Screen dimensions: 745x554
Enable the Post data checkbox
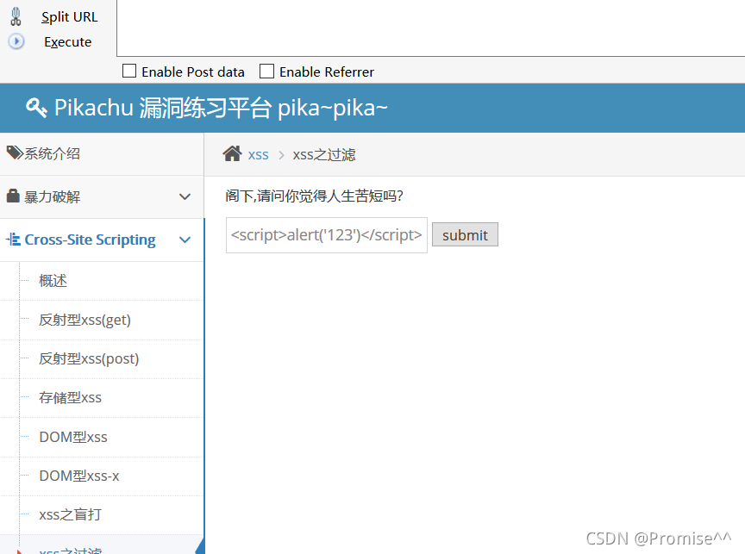tap(129, 72)
